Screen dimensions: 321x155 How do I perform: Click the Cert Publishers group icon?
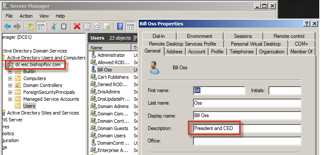[x=93, y=77]
